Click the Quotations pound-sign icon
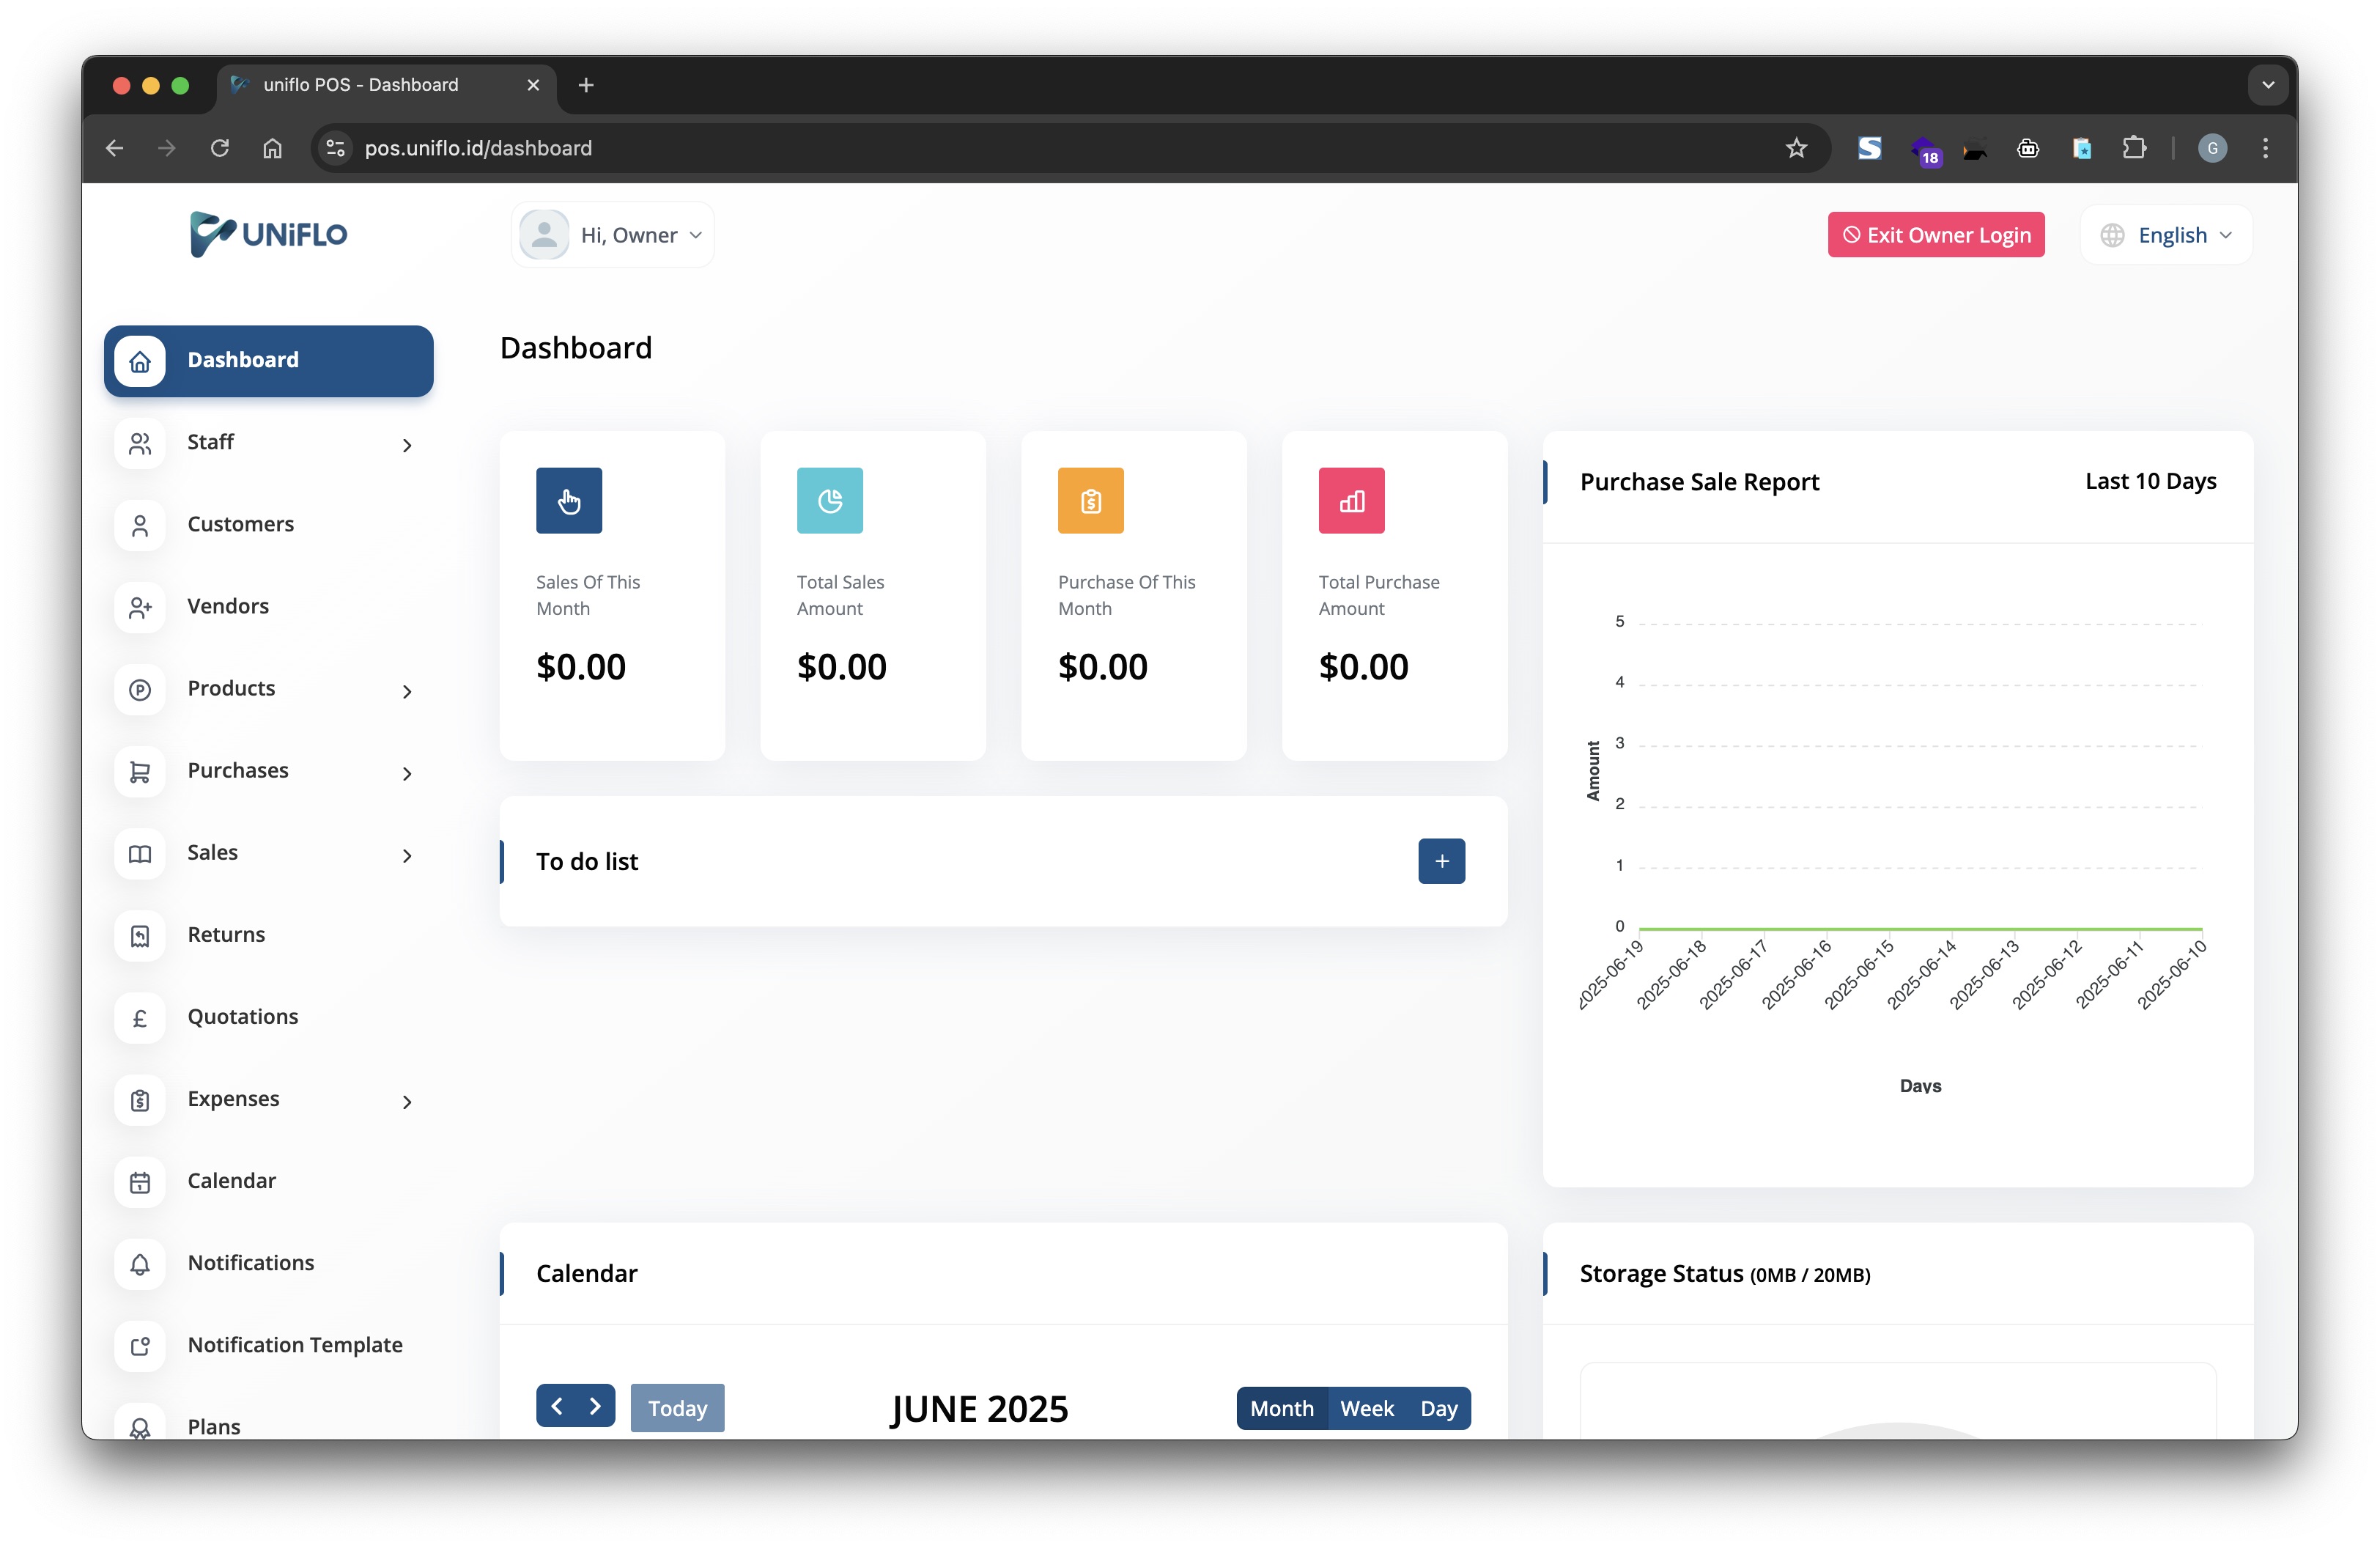2380x1548 pixels. [x=140, y=1017]
